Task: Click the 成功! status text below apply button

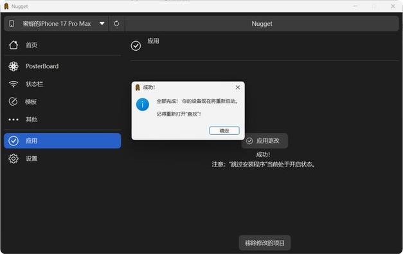Action: click(263, 154)
